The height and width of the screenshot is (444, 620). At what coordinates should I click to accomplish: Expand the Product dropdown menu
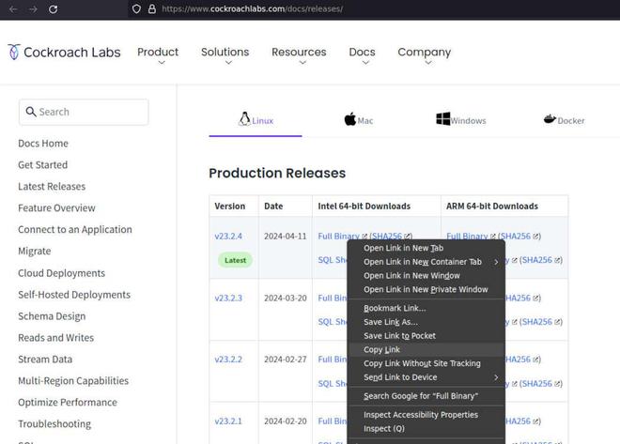click(158, 54)
